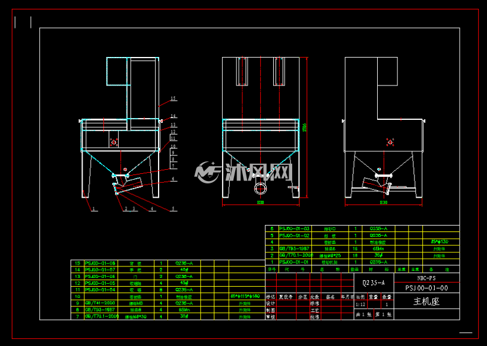Select GB/T93-1987 in parts list row 3
487x346 pixels.
pos(294,249)
